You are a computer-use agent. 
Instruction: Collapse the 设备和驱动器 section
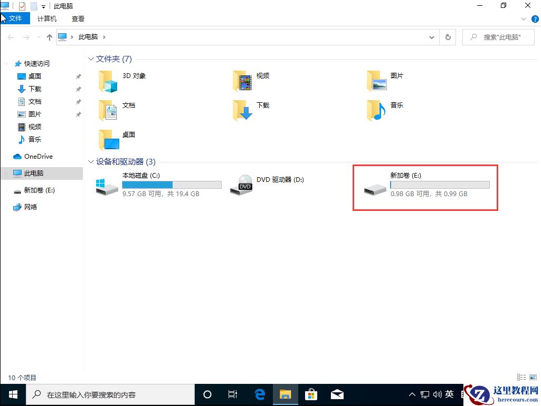click(x=91, y=162)
